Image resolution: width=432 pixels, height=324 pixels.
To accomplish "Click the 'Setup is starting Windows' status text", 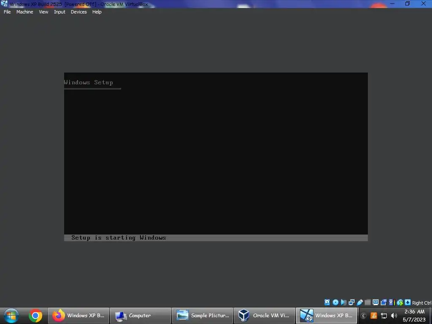I will click(119, 238).
